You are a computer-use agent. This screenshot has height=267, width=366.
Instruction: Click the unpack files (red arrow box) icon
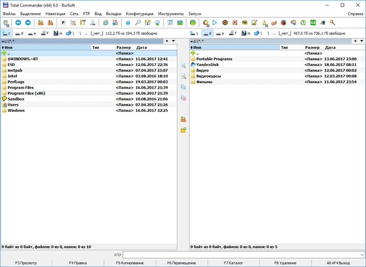tap(50, 23)
